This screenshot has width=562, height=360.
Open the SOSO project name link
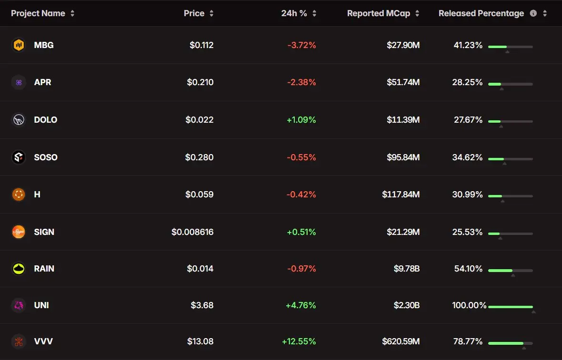click(46, 157)
